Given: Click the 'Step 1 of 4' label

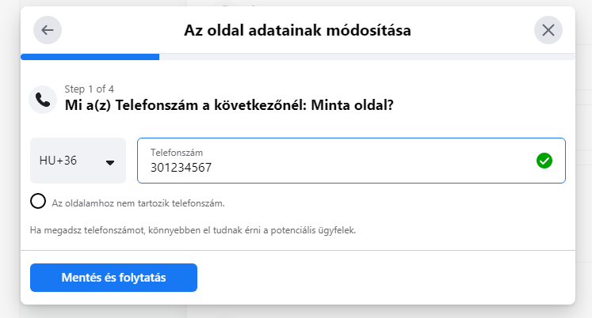Looking at the screenshot, I should tap(89, 89).
